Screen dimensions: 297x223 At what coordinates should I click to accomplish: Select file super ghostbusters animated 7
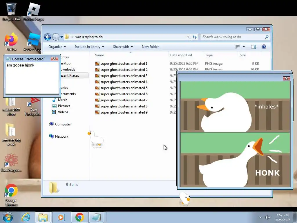click(121, 100)
